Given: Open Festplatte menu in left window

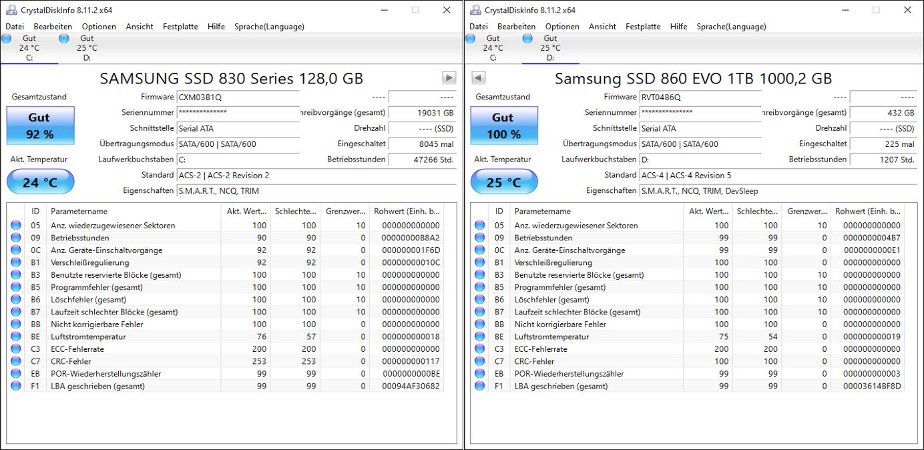Looking at the screenshot, I should click(180, 27).
